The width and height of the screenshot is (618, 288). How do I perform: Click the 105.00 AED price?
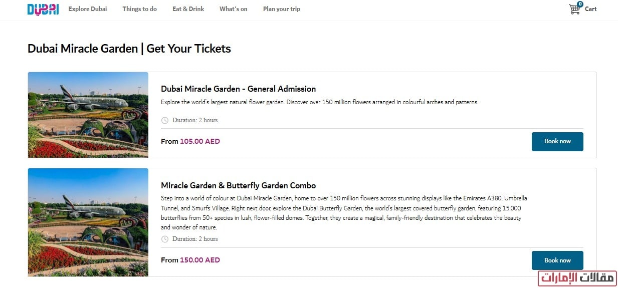point(199,141)
